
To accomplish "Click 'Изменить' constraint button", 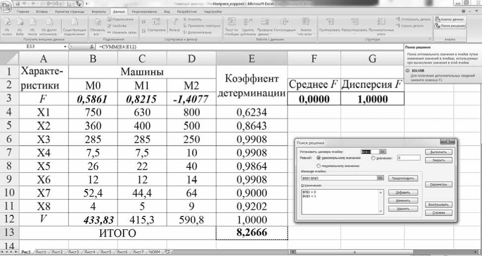I will click(403, 201).
